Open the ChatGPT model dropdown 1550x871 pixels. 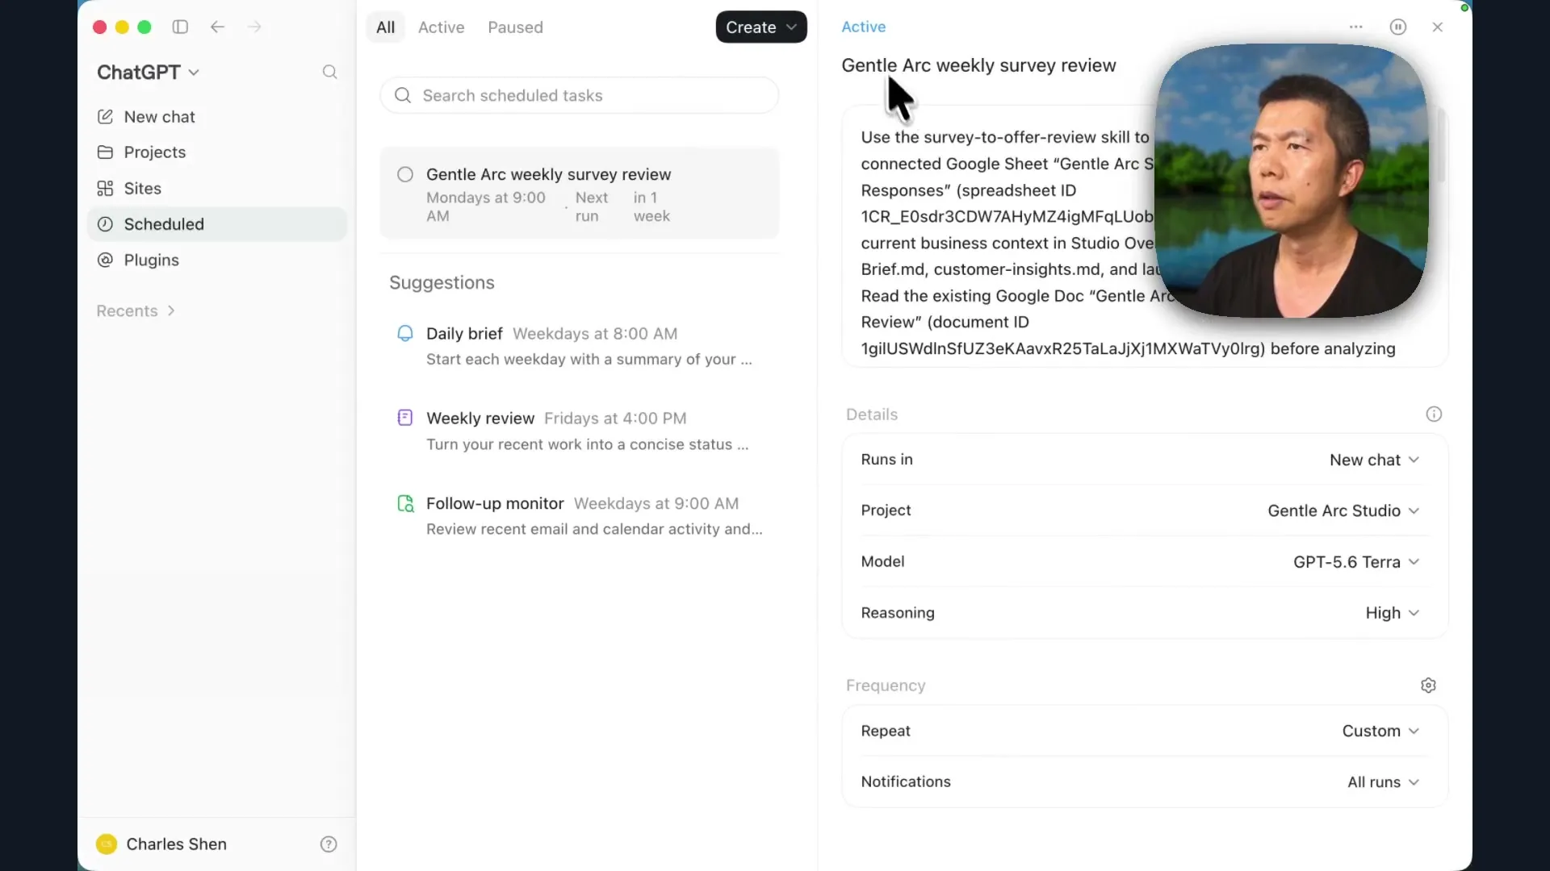point(148,73)
